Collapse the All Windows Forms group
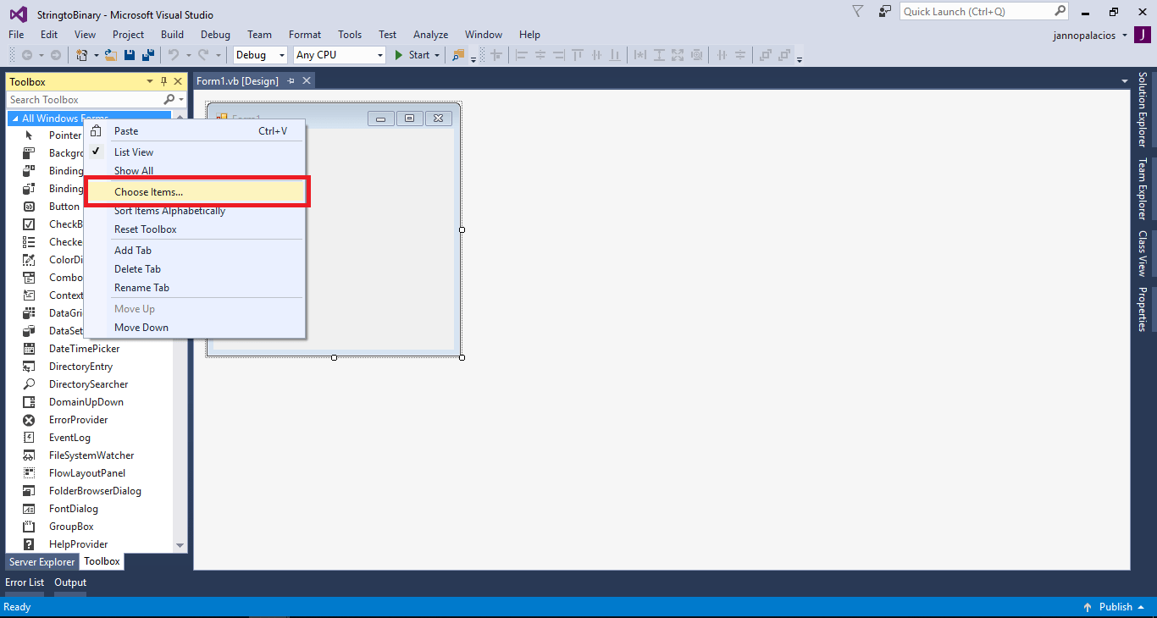Screen dimensions: 1157x618 tap(15, 117)
